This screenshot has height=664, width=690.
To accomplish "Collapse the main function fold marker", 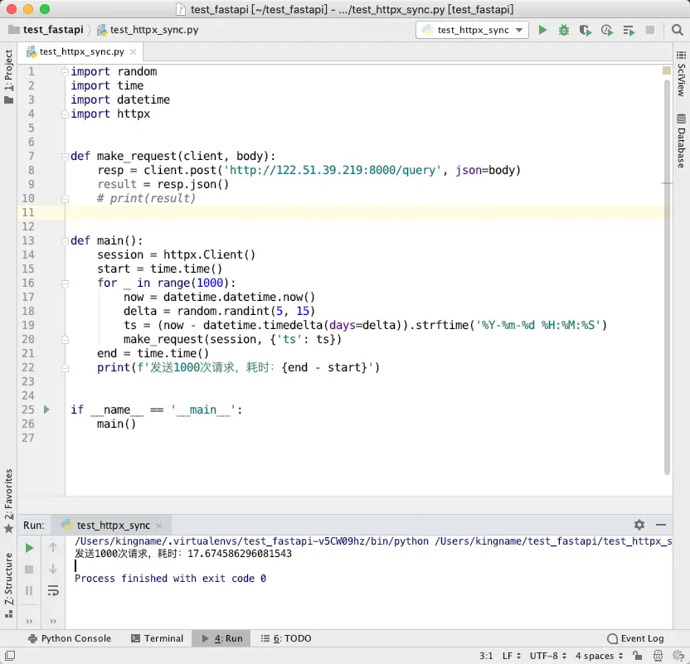I will point(65,241).
